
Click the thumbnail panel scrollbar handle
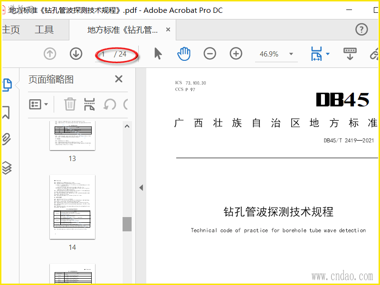click(127, 224)
